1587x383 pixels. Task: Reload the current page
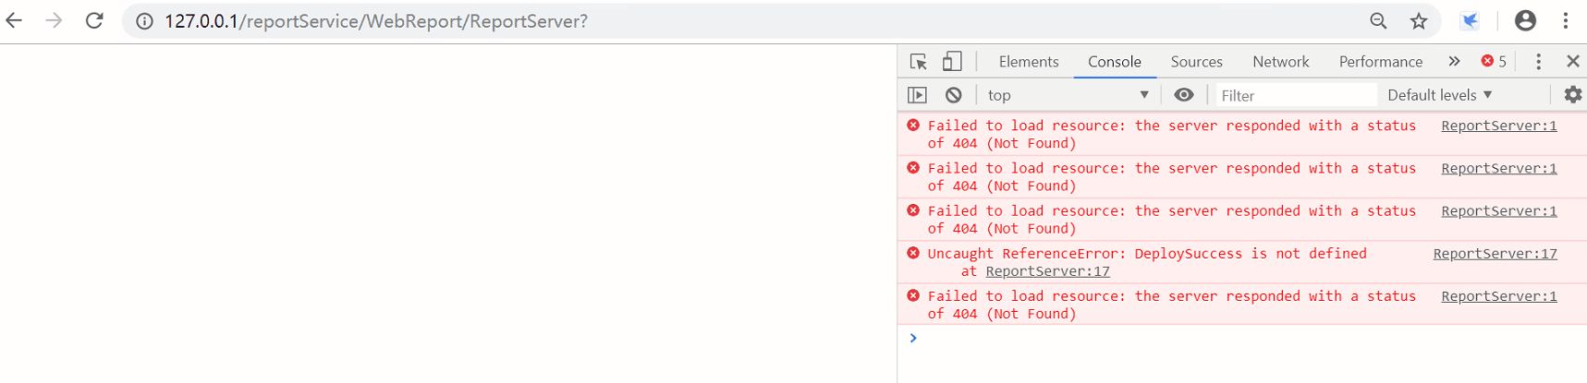(x=94, y=20)
